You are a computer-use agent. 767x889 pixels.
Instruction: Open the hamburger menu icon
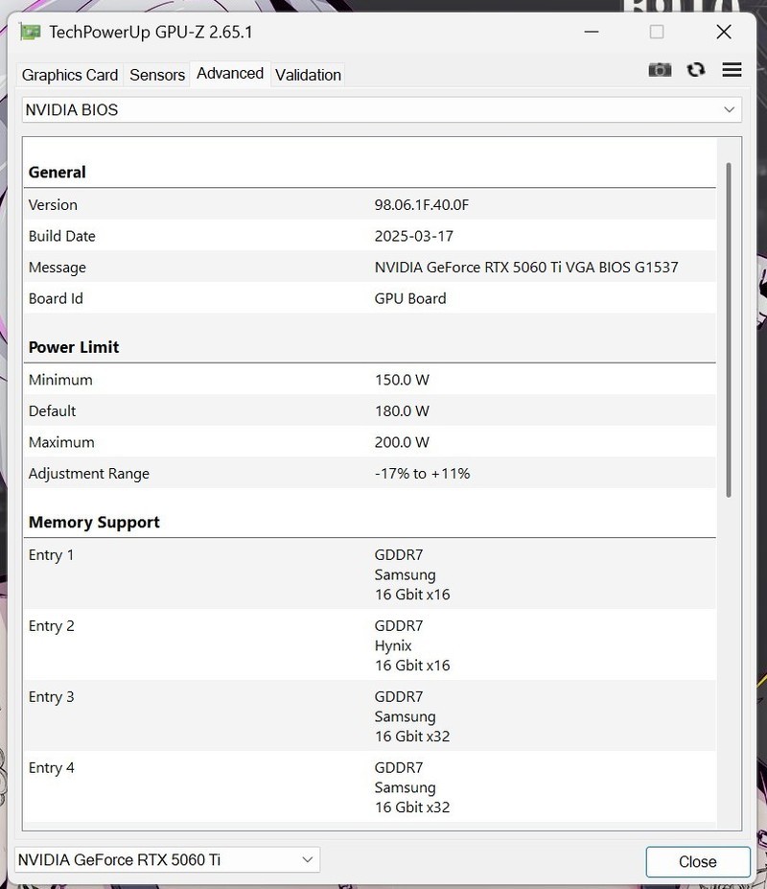tap(732, 70)
